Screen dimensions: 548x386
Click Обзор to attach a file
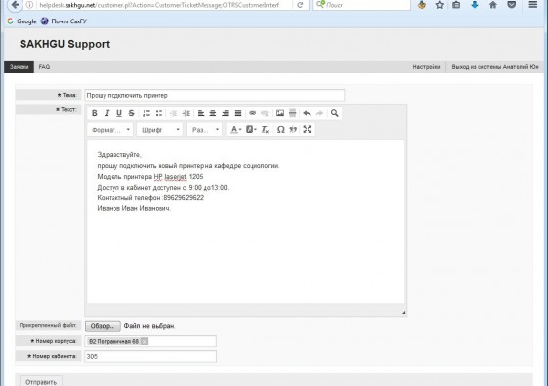coord(103,326)
